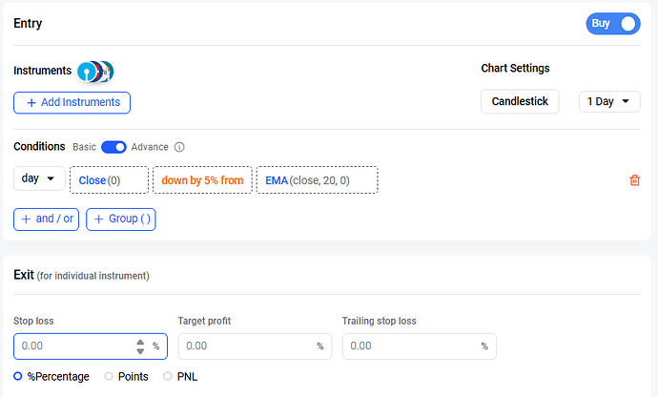This screenshot has width=658, height=397.
Task: Open the 1 Day timeframe dropdown
Action: [x=609, y=102]
